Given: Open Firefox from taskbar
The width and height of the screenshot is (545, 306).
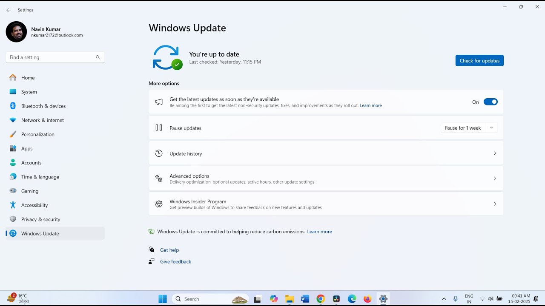Looking at the screenshot, I should pyautogui.click(x=367, y=299).
